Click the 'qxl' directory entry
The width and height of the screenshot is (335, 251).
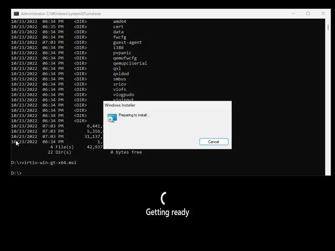coord(117,69)
